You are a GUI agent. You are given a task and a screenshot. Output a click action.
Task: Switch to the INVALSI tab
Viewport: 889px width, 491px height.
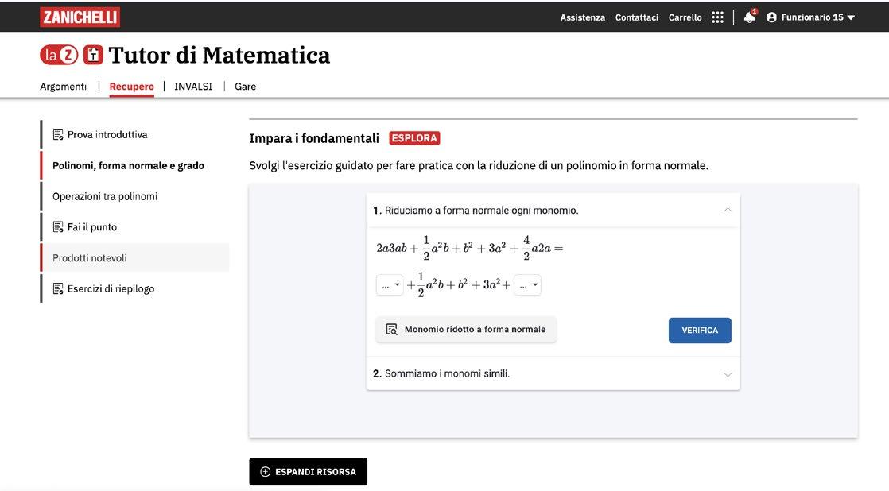tap(193, 87)
